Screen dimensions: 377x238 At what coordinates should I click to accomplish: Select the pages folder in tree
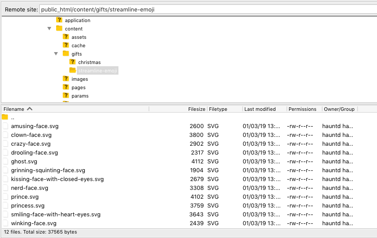point(78,87)
